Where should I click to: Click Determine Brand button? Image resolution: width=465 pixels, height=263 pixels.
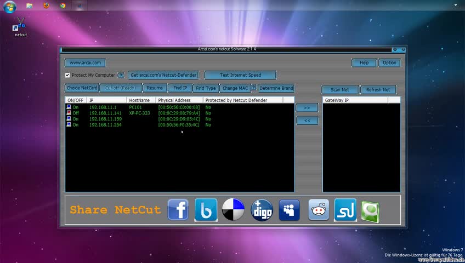click(276, 88)
